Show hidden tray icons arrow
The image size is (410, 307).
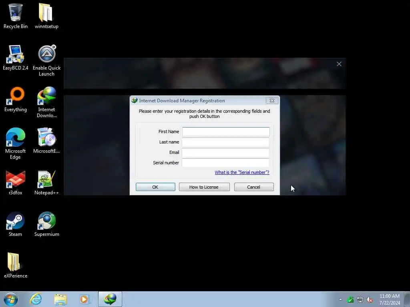pos(340,300)
